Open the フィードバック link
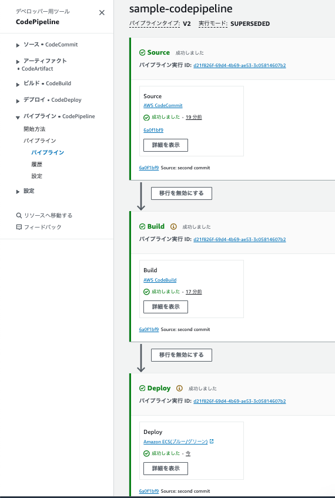 point(43,227)
